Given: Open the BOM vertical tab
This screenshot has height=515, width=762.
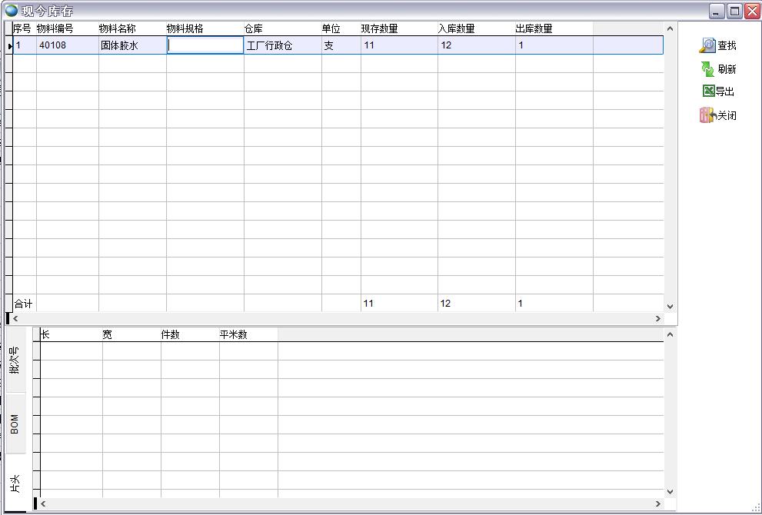Looking at the screenshot, I should click(15, 424).
